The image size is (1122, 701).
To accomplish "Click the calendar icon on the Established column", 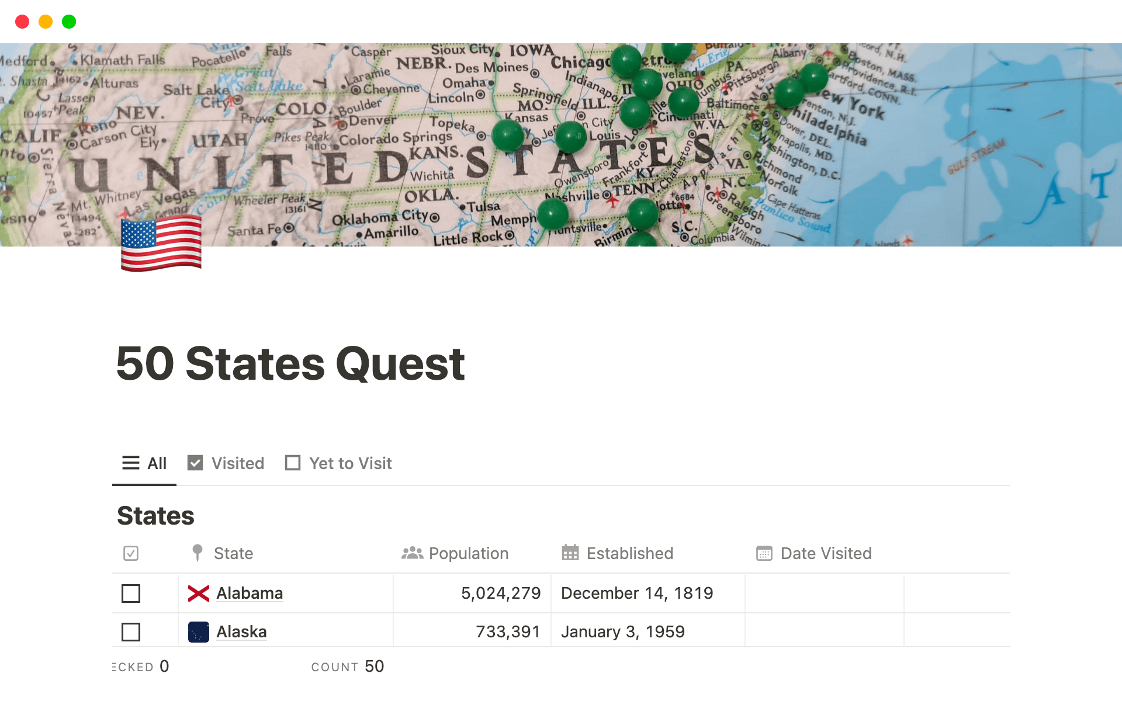I will [571, 553].
